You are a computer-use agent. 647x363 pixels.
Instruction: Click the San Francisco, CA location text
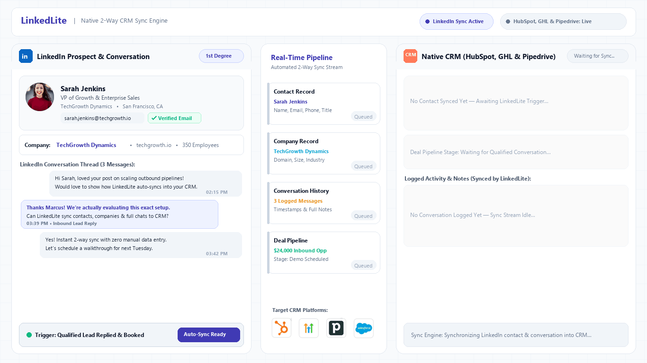[x=143, y=107]
